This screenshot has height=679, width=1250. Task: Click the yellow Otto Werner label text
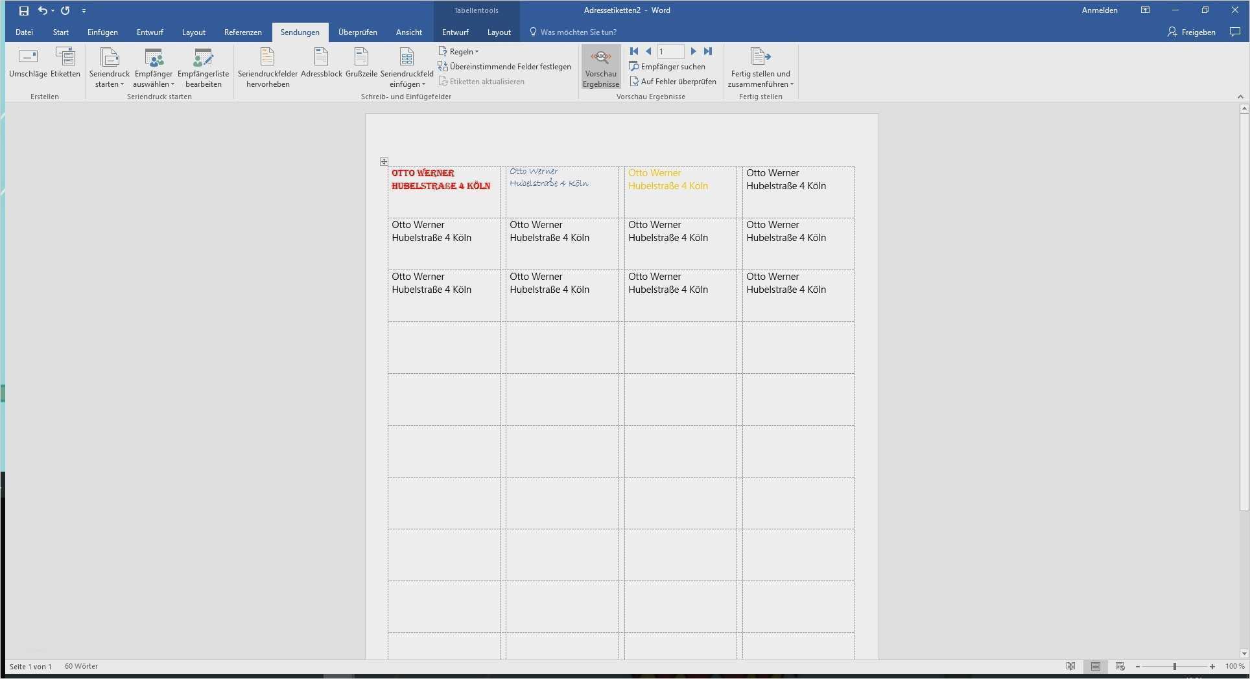[655, 173]
